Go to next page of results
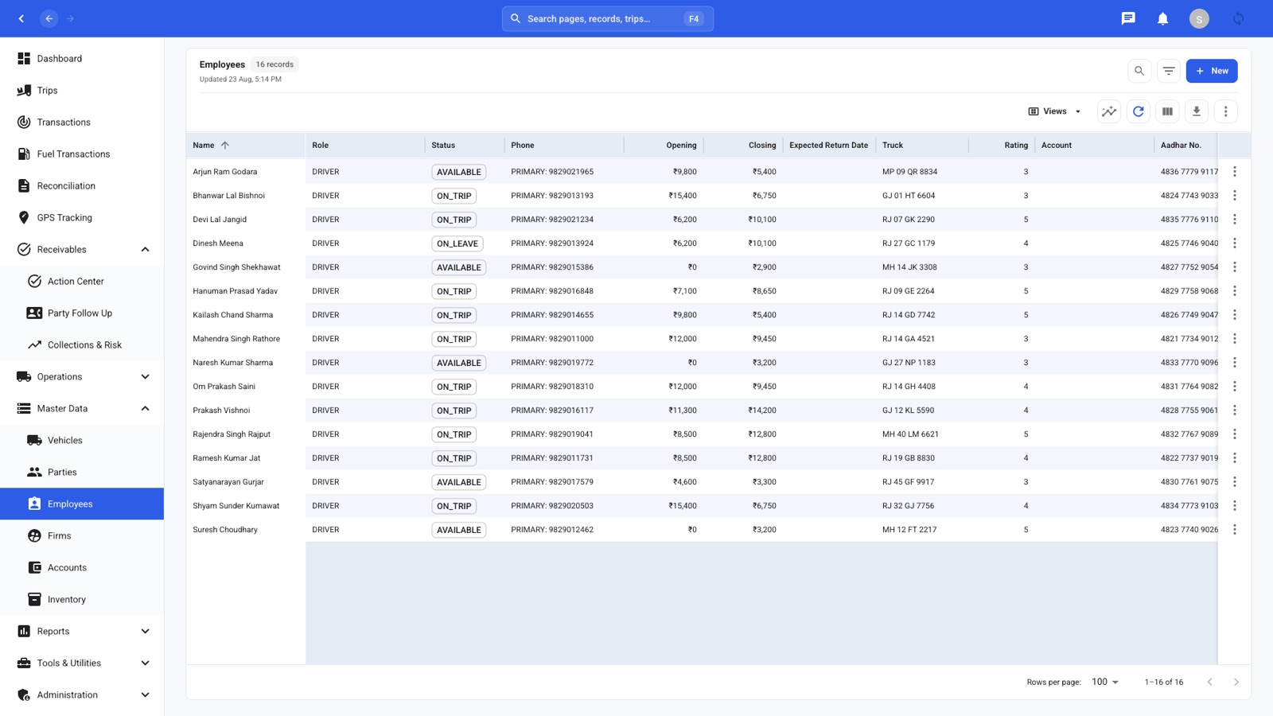This screenshot has width=1273, height=716. (1236, 682)
